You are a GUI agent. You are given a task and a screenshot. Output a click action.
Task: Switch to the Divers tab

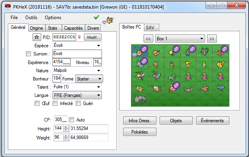tap(93, 28)
